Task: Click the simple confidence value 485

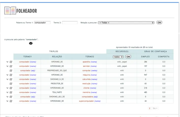Action: [x=145, y=92]
